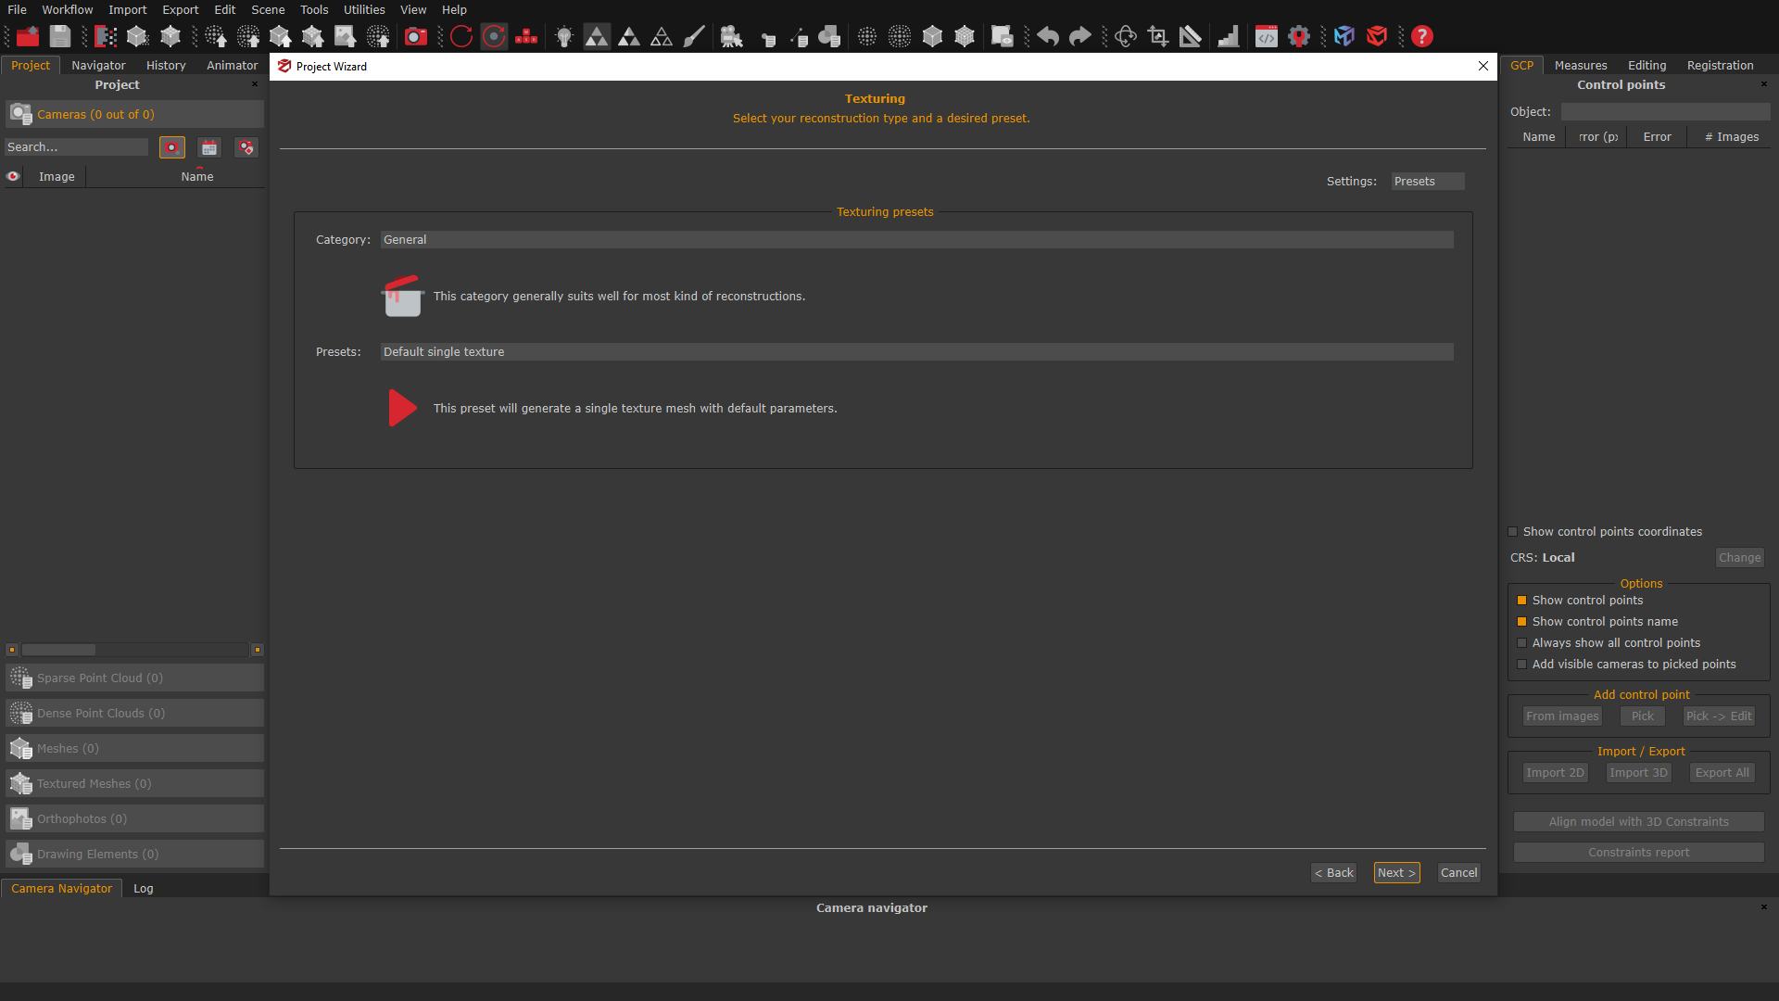Redo using the redo arrow icon
Image resolution: width=1779 pixels, height=1001 pixels.
tap(1079, 36)
